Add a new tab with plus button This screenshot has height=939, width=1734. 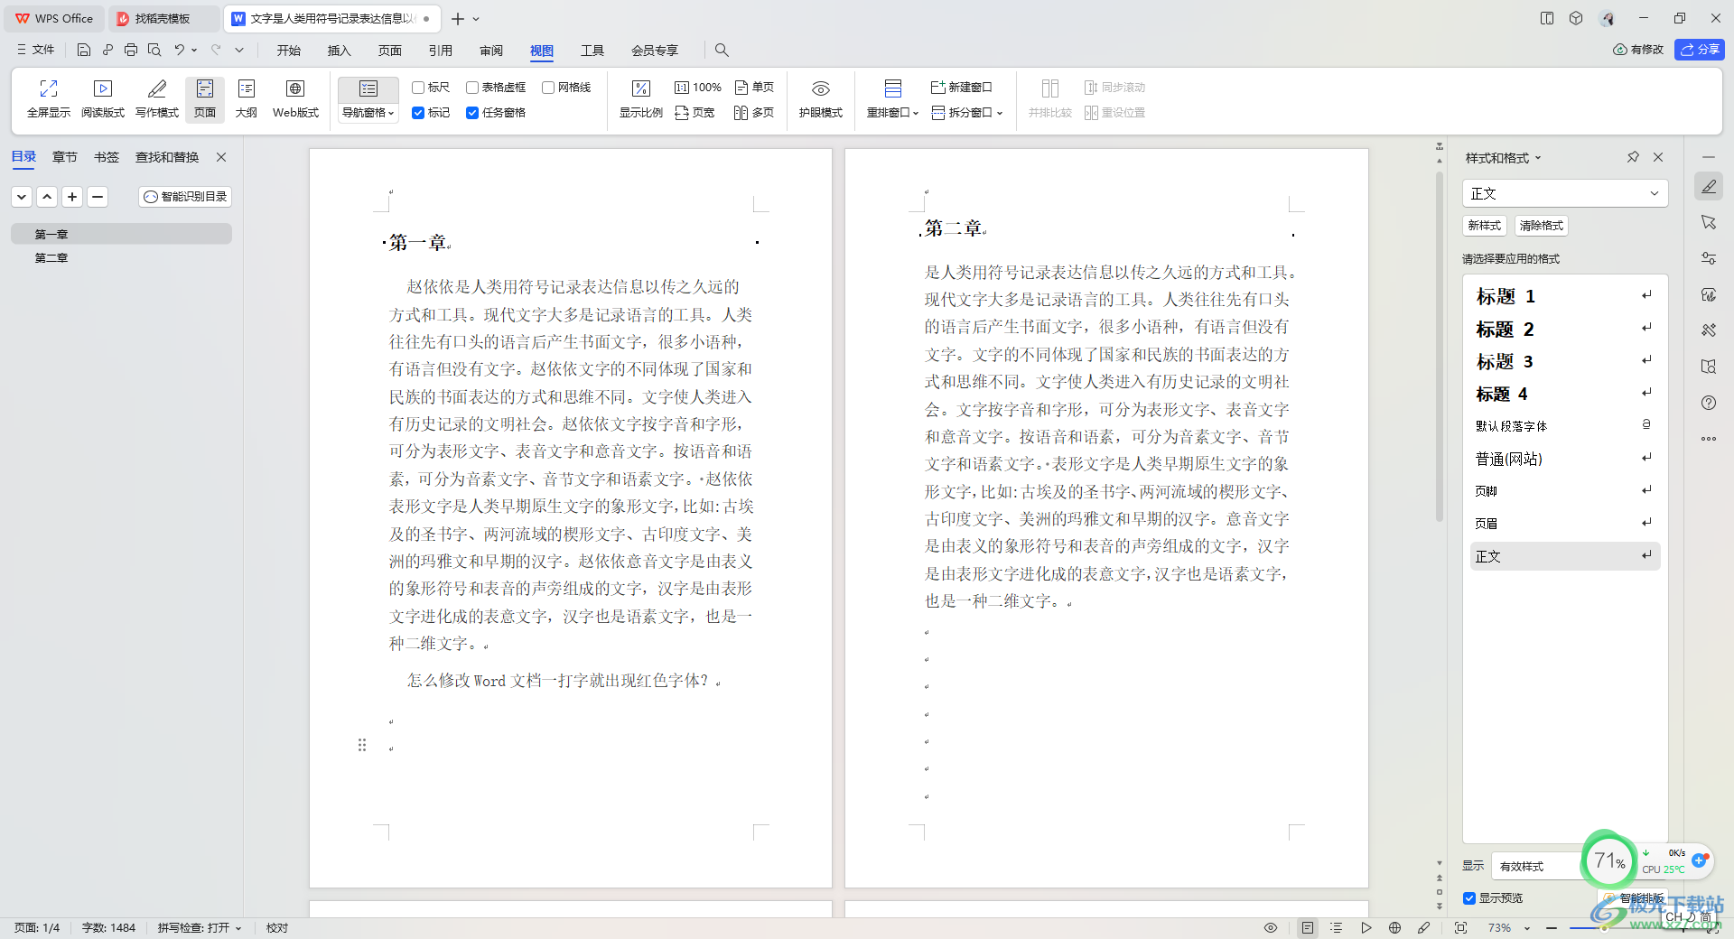tap(458, 18)
